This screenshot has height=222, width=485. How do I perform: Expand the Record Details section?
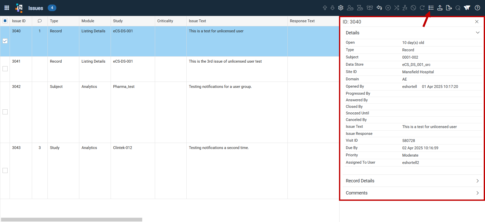(412, 181)
